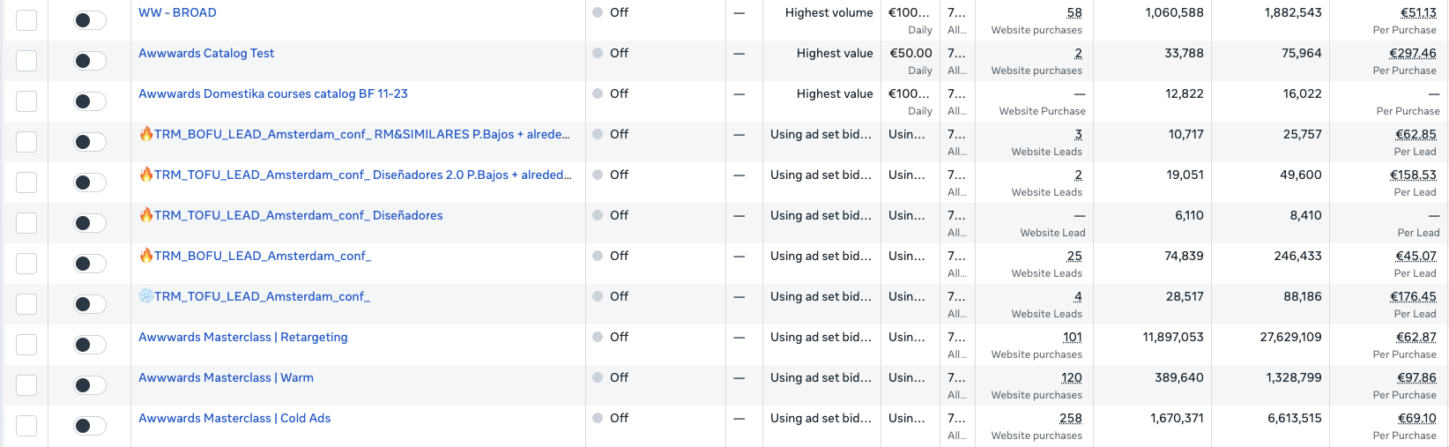The height and width of the screenshot is (447, 1449).
Task: Click Off status dot for Awwwards Catalog Test
Action: pyautogui.click(x=598, y=54)
